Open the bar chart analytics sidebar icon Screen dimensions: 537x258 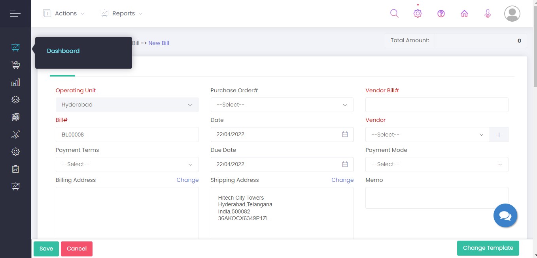point(15,82)
